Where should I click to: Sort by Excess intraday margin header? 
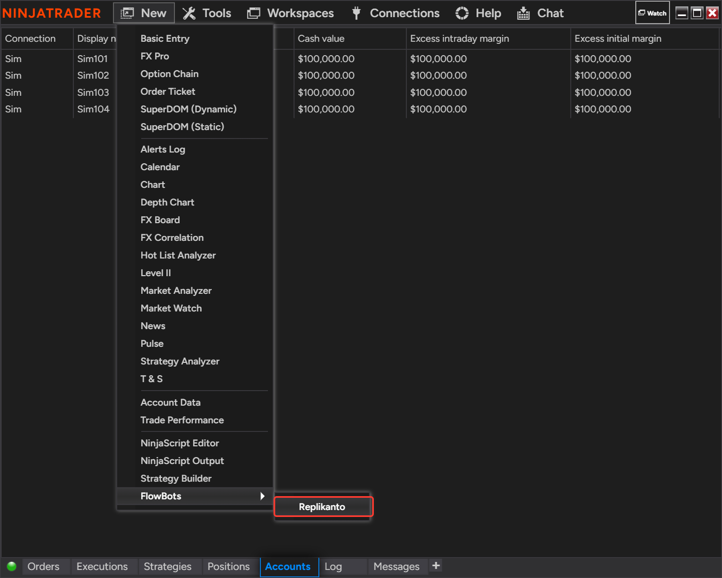(x=488, y=39)
